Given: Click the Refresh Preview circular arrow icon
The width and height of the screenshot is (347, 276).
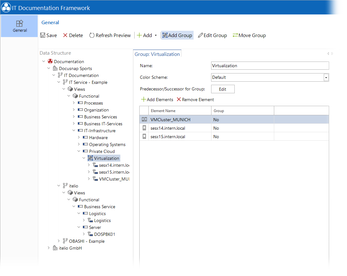Looking at the screenshot, I should tap(92, 35).
